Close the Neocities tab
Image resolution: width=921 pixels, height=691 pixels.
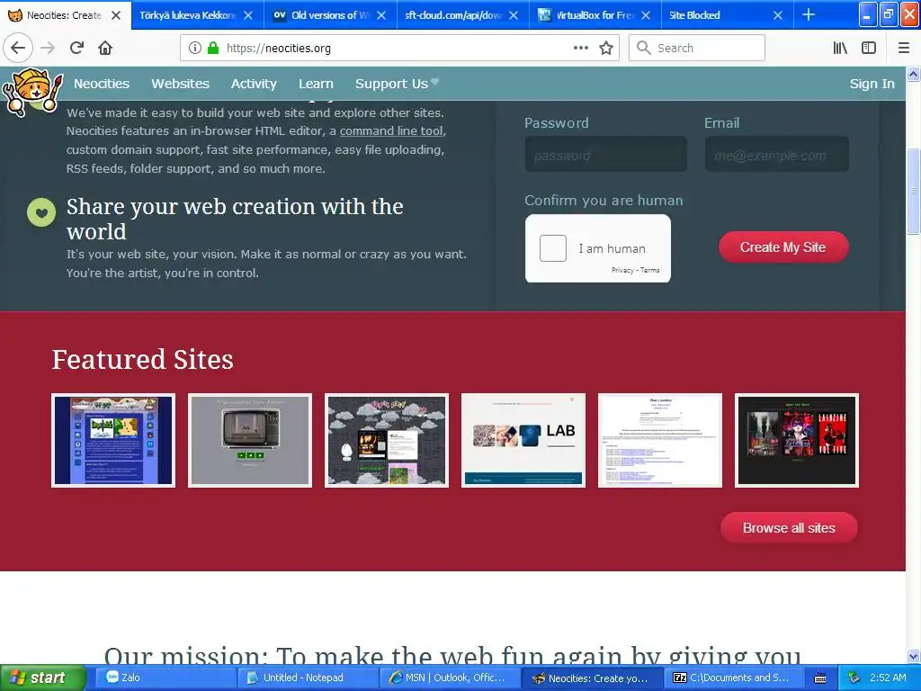(x=116, y=15)
